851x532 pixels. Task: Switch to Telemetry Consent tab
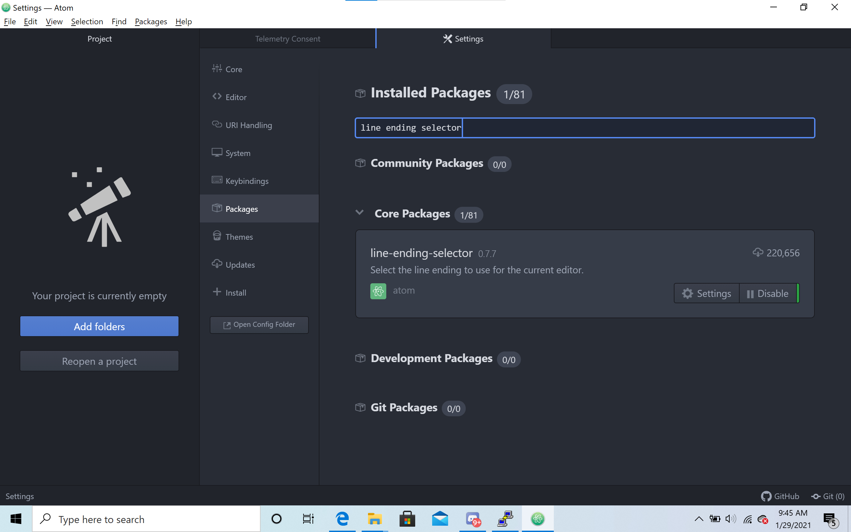(288, 39)
